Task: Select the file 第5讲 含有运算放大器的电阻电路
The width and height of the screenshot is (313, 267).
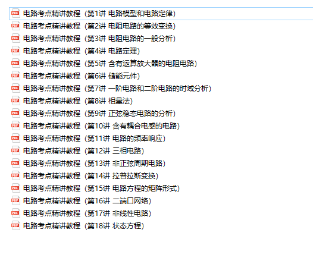Action: [x=110, y=64]
